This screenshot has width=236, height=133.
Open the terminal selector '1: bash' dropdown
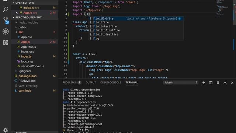181,83
